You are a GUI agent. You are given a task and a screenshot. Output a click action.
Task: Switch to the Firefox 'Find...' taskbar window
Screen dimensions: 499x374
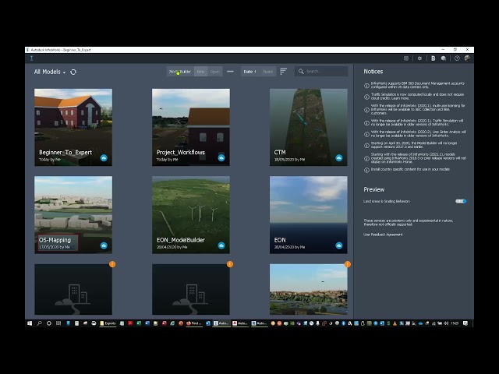click(x=194, y=323)
